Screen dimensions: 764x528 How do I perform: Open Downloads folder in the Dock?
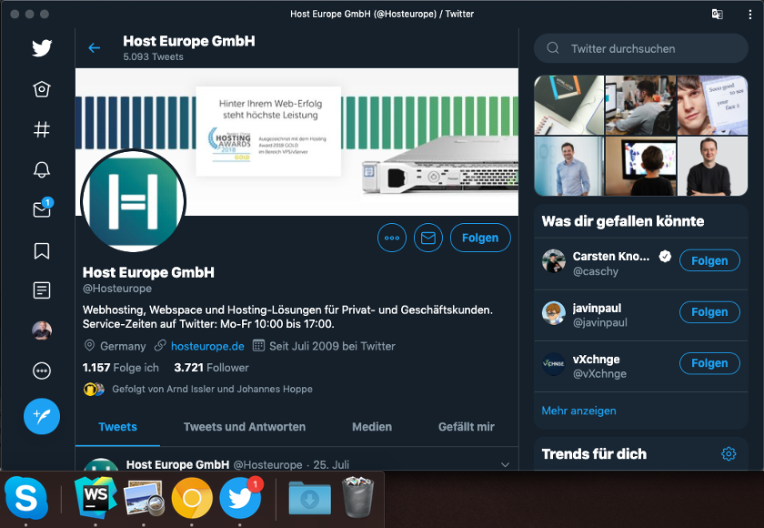(x=310, y=498)
